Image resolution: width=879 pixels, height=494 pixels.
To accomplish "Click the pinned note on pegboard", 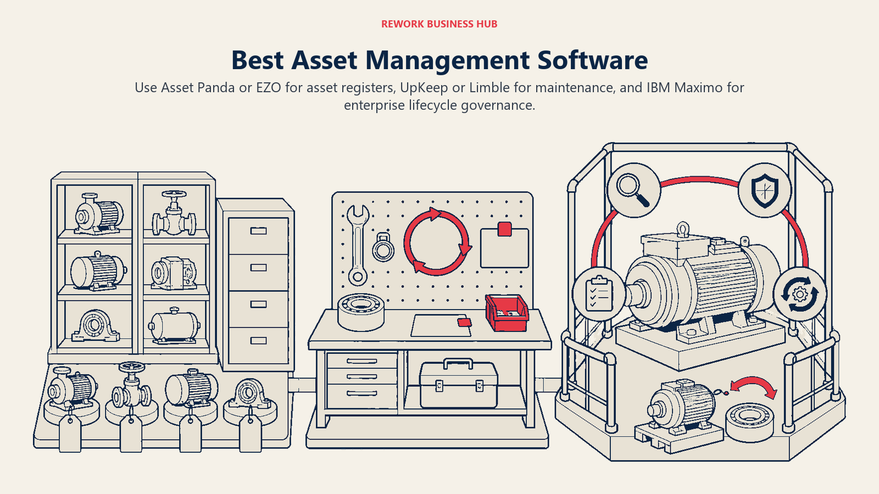I will (x=504, y=245).
